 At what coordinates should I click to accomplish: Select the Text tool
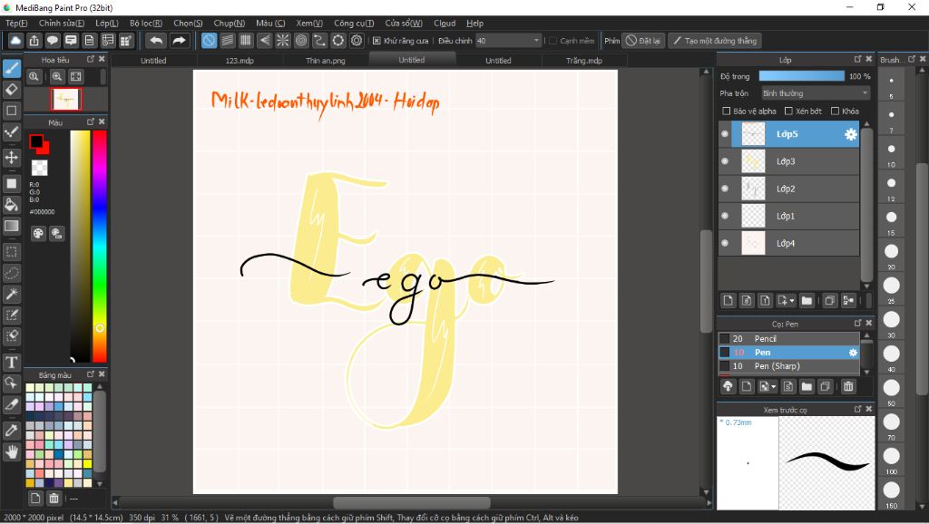(x=11, y=363)
